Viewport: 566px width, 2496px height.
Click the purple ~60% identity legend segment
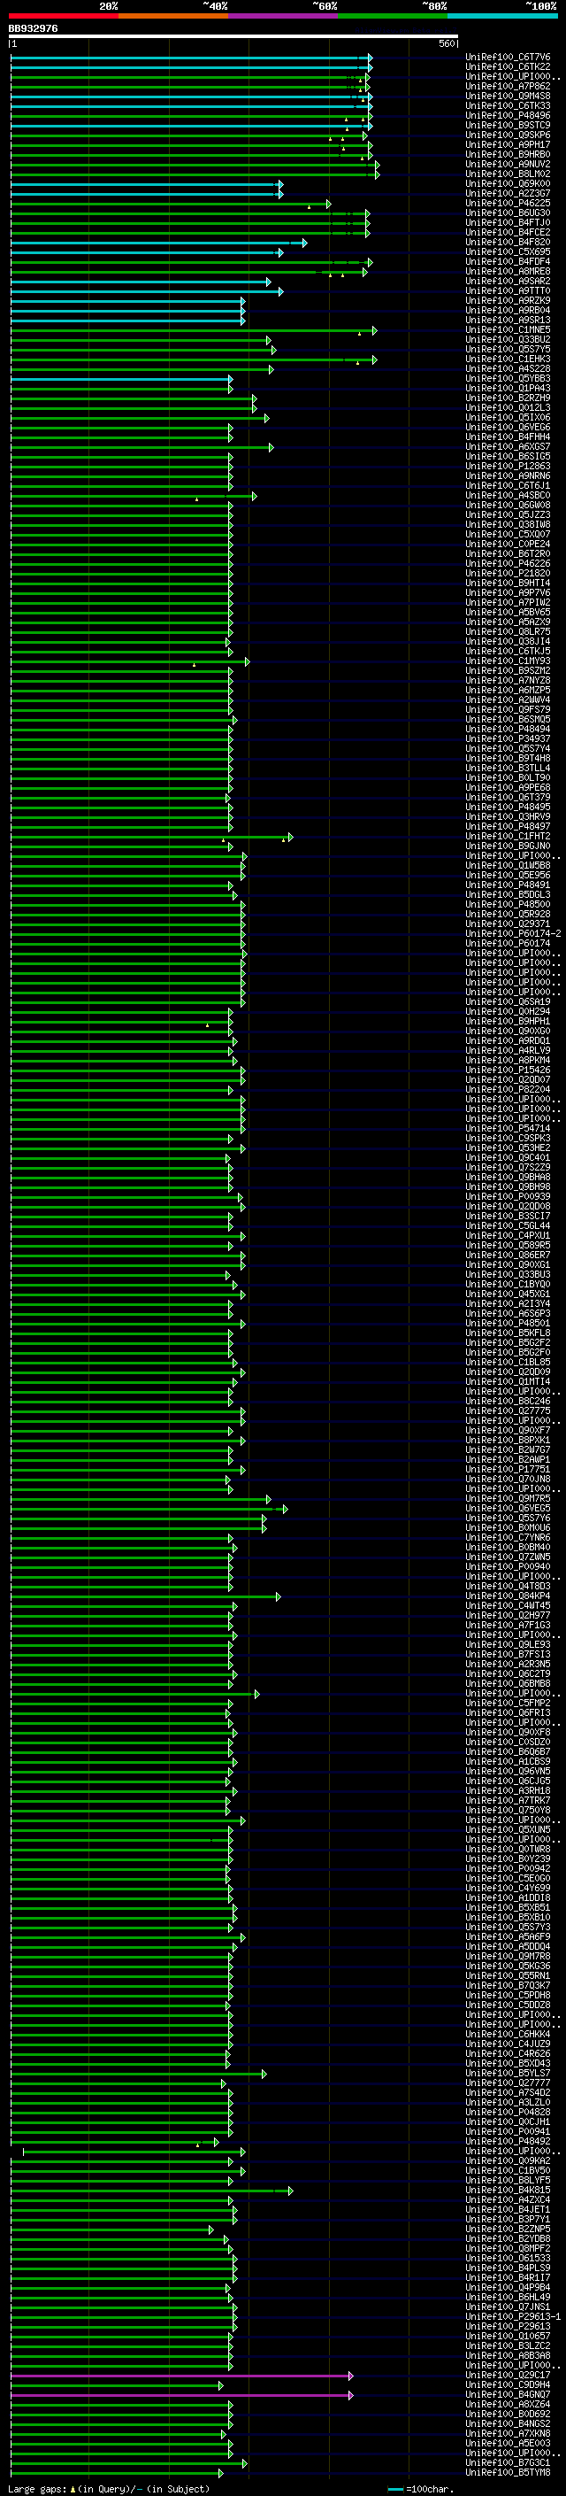click(284, 16)
